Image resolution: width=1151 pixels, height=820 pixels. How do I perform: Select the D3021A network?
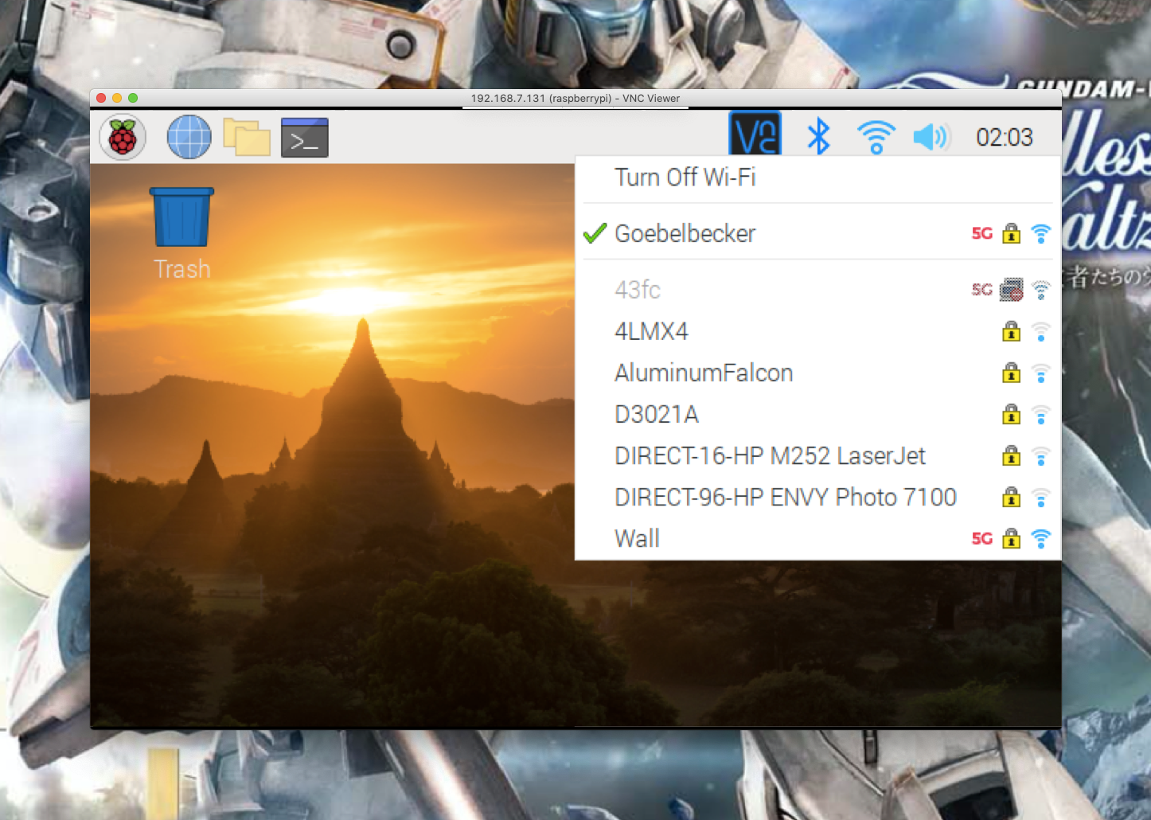pos(818,414)
